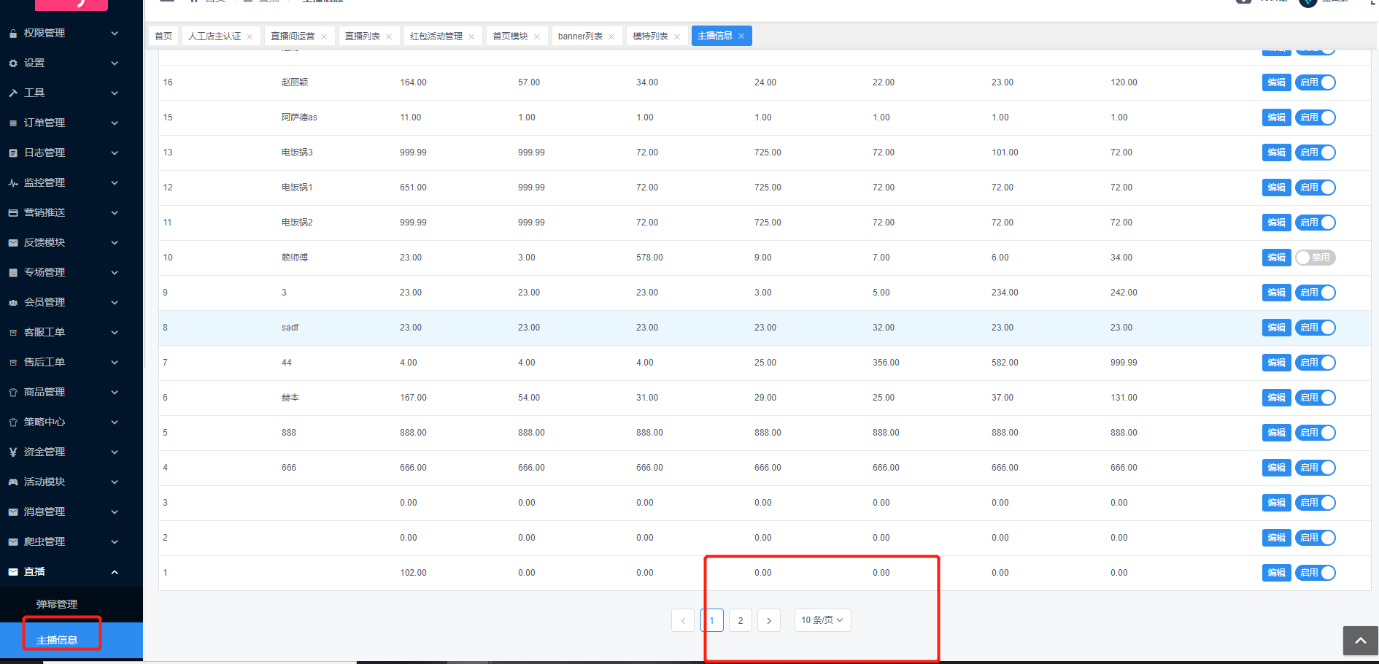Toggle the 启用 switch for 赵丽颖 row
Viewport: 1379px width, 664px height.
pos(1316,82)
